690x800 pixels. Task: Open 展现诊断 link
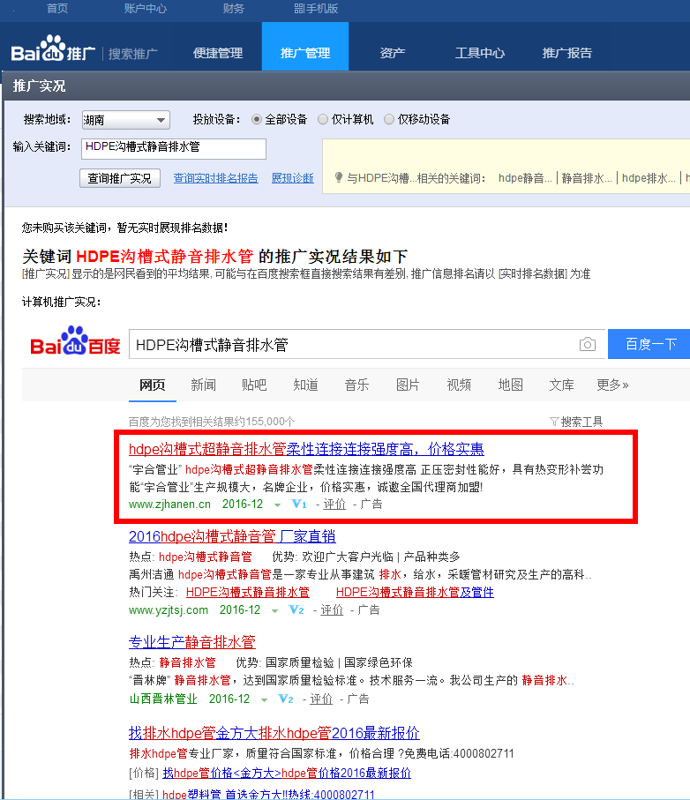(x=293, y=178)
